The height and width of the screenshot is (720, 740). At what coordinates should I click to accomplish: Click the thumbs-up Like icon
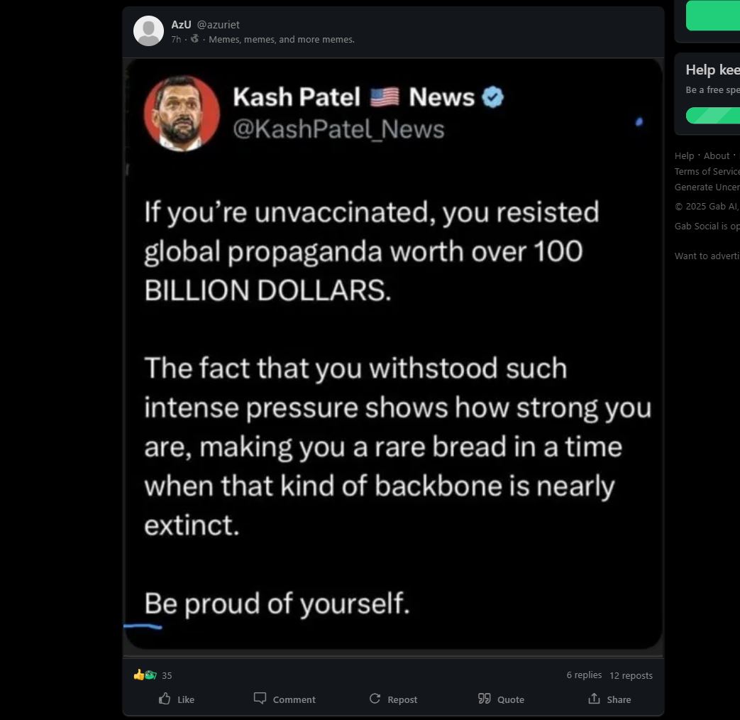[165, 699]
